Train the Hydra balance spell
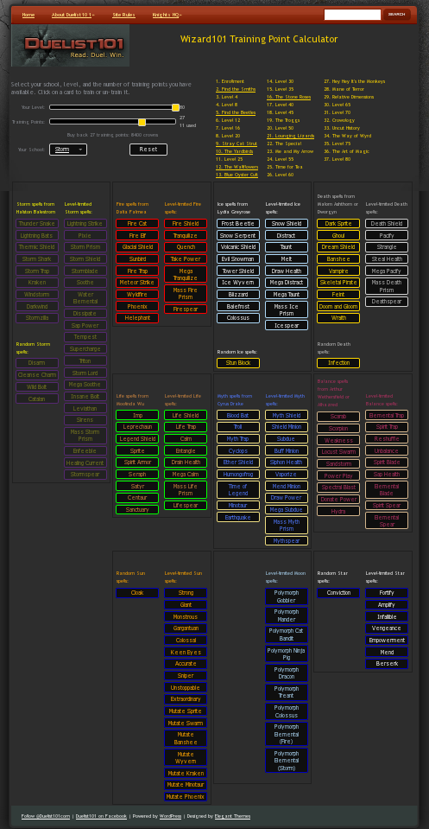This screenshot has height=829, width=429. [338, 511]
